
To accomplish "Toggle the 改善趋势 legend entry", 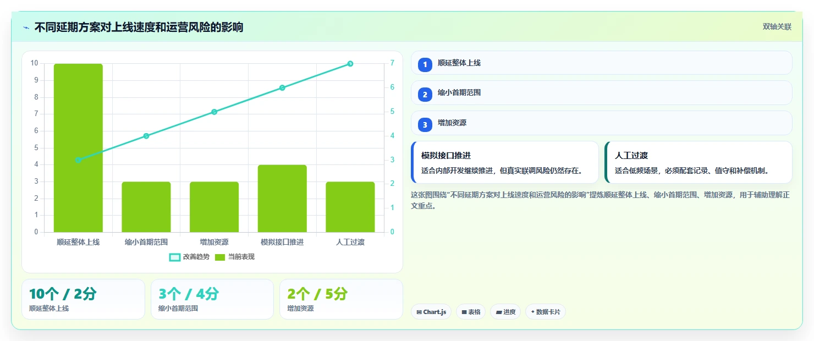I will point(189,257).
